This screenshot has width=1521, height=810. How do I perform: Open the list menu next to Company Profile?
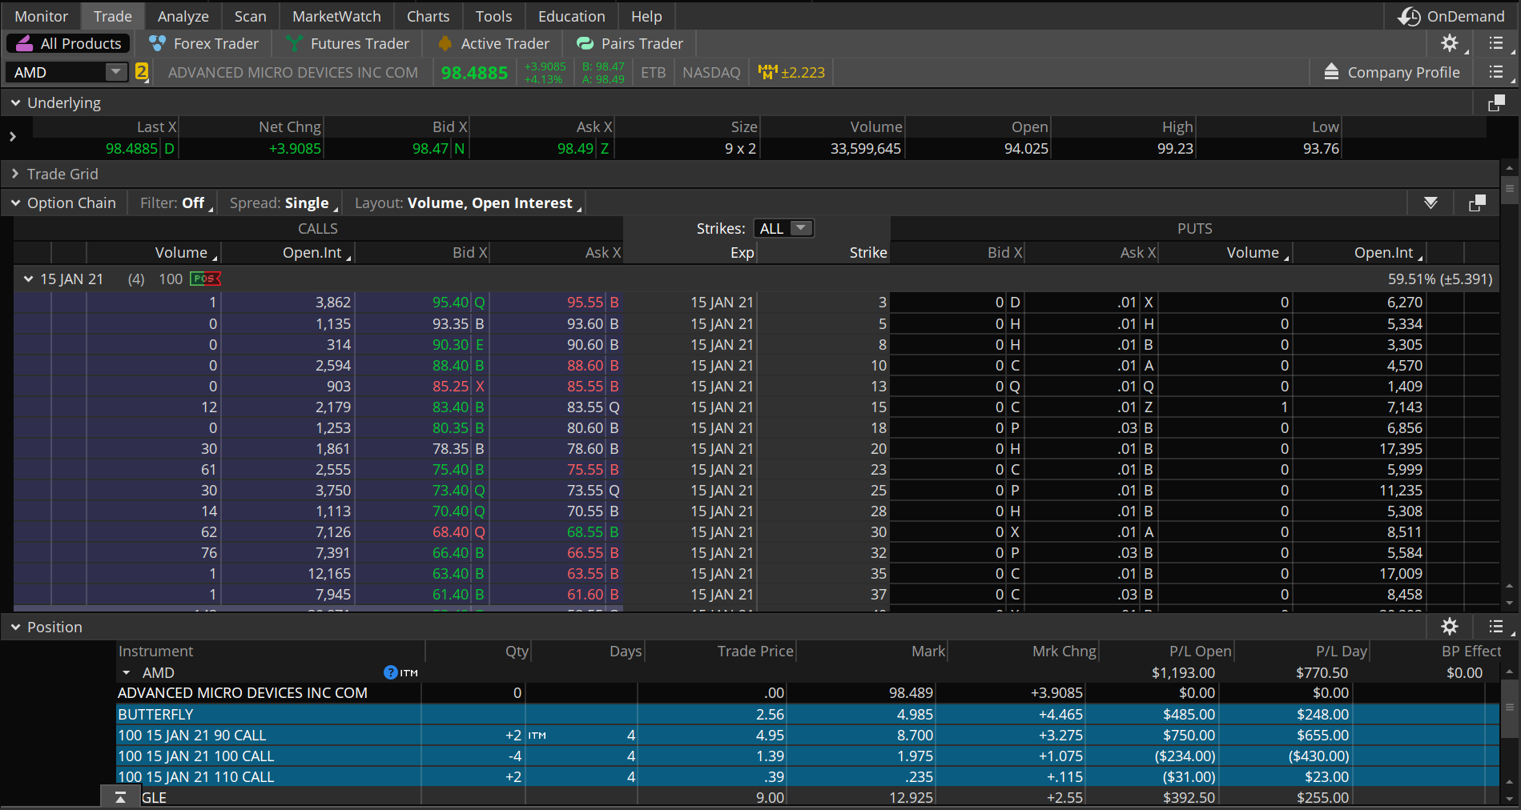pos(1496,72)
